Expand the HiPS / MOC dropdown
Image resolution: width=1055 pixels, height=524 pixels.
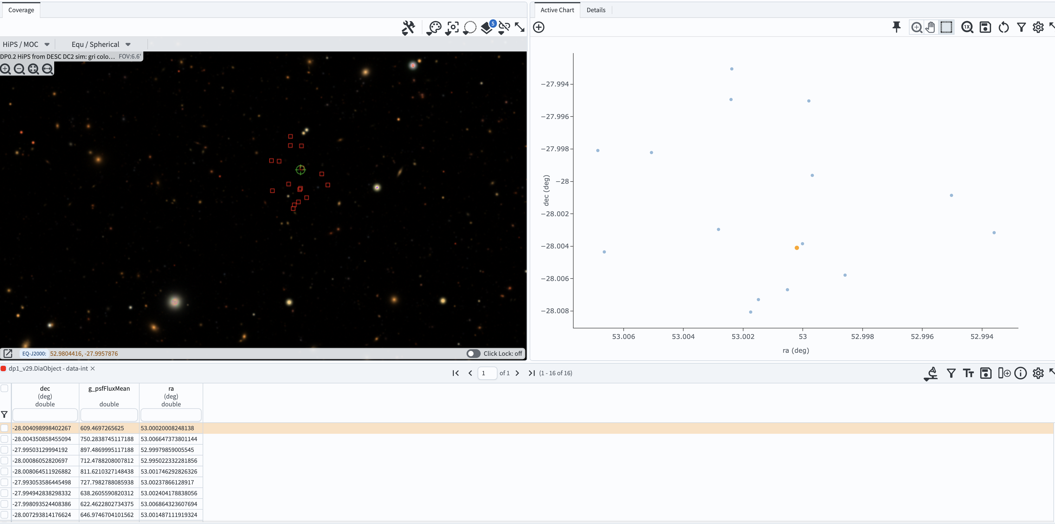point(47,44)
